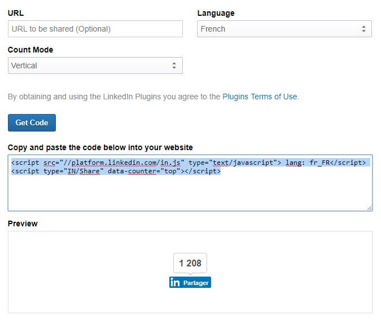Click the IN/Share script line in code box
The image size is (381, 324).
pyautogui.click(x=116, y=172)
